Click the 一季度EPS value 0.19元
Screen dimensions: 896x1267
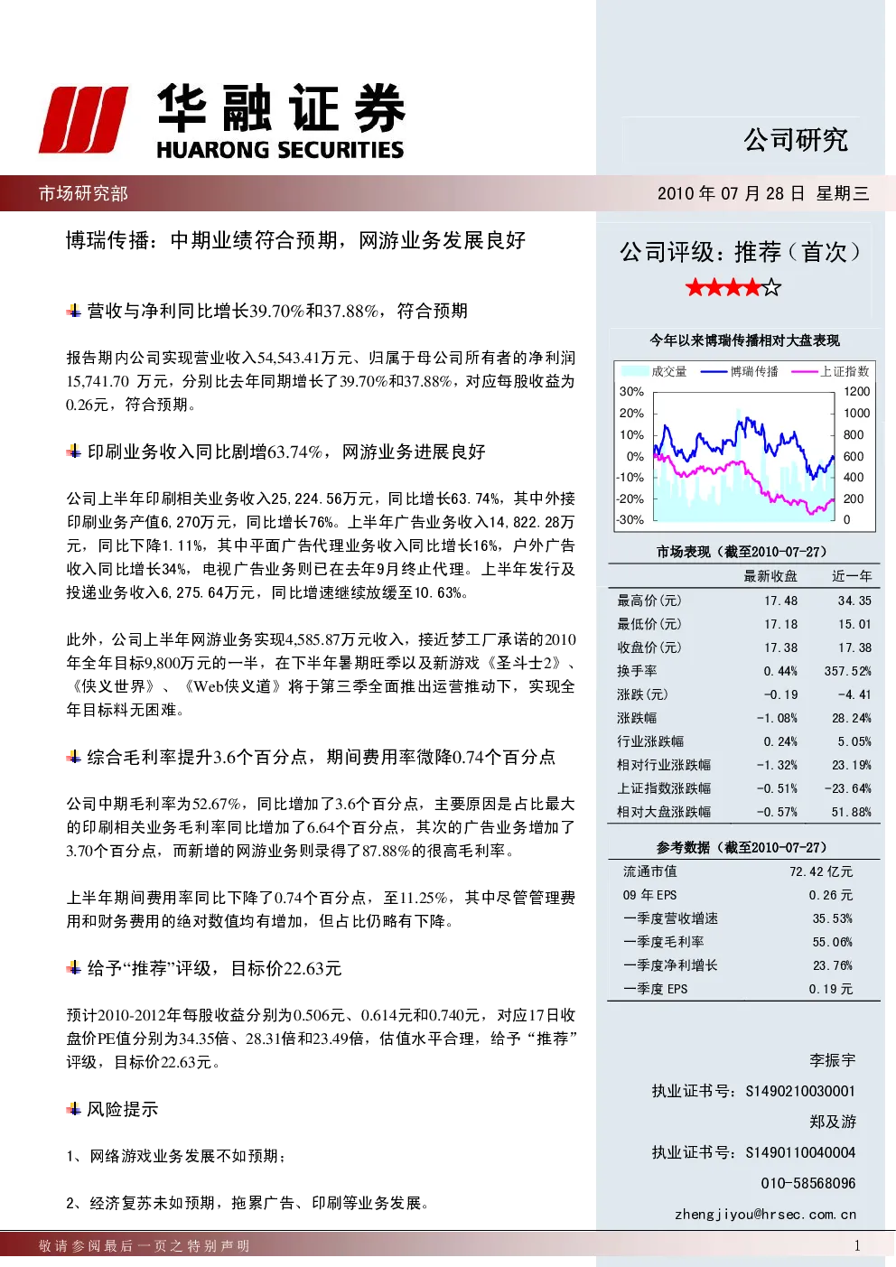click(x=831, y=989)
